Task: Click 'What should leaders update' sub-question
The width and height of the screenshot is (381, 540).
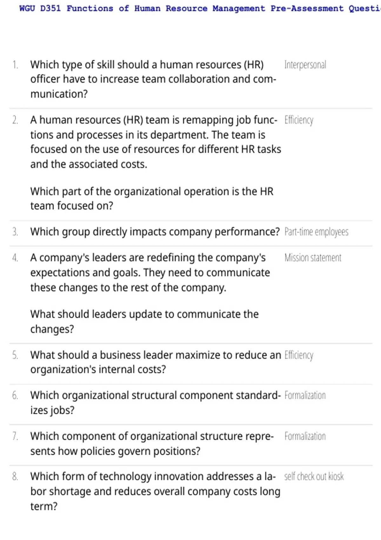Action: point(144,321)
